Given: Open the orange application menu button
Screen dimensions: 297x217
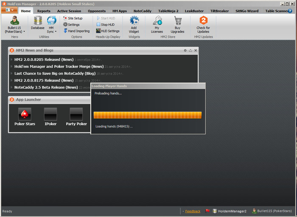Looking at the screenshot, I should point(9,10).
